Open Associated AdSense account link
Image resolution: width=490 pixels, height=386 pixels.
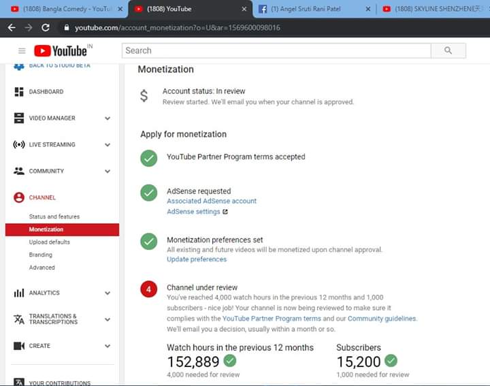(x=212, y=201)
